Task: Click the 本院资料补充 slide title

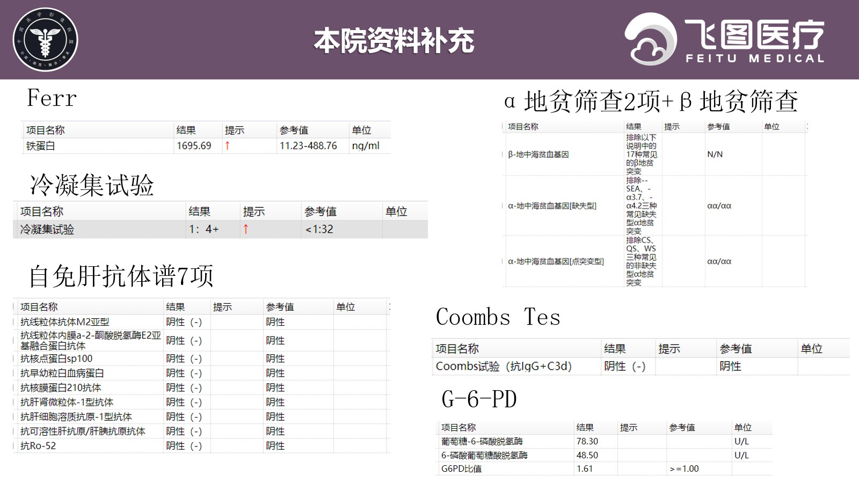Action: click(394, 41)
